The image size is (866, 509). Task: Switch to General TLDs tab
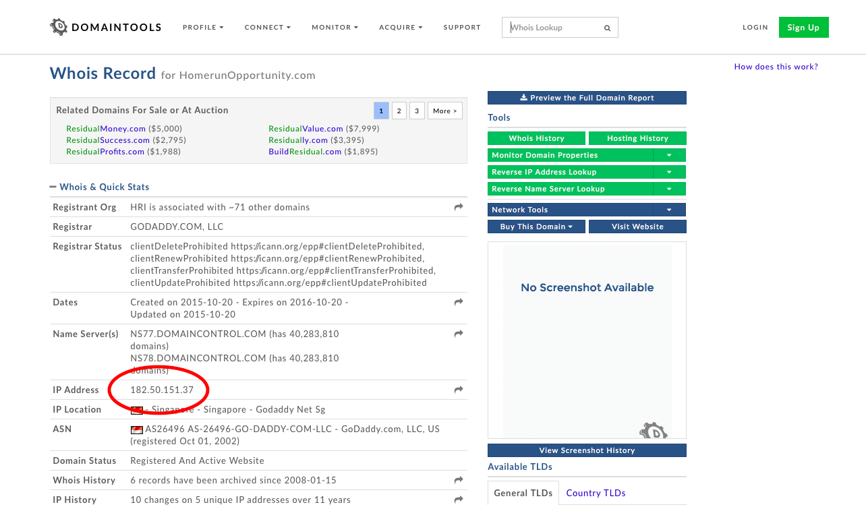click(523, 493)
